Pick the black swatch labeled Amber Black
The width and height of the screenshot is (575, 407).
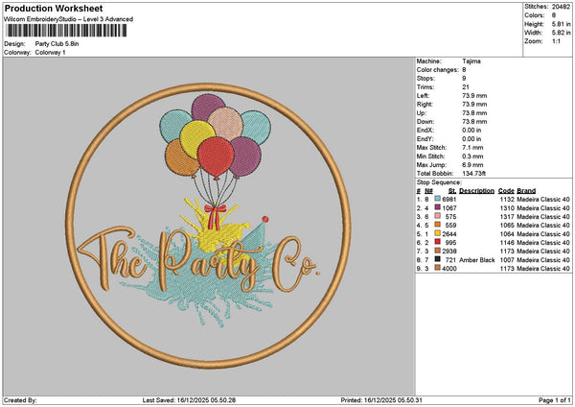click(438, 259)
